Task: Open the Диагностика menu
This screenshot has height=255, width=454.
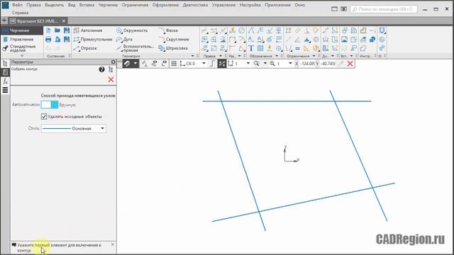Action: [195, 5]
